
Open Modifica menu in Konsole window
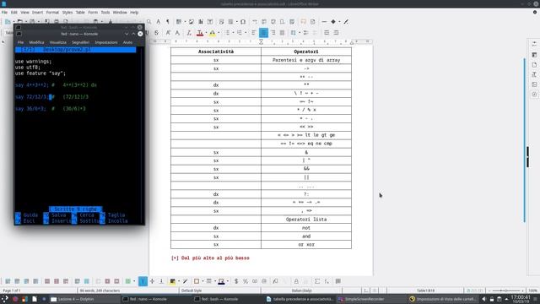pyautogui.click(x=36, y=42)
